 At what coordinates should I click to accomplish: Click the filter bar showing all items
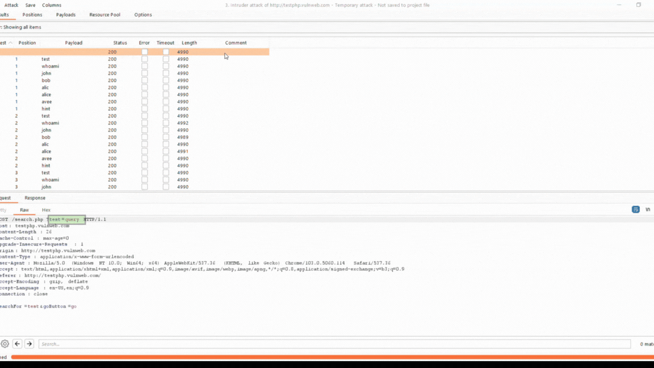pos(327,27)
